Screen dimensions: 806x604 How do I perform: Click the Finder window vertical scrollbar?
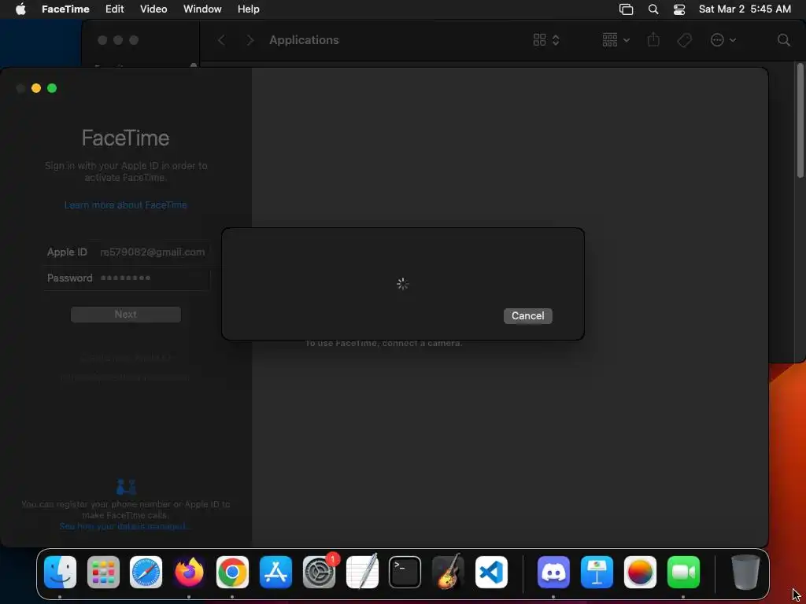800,121
